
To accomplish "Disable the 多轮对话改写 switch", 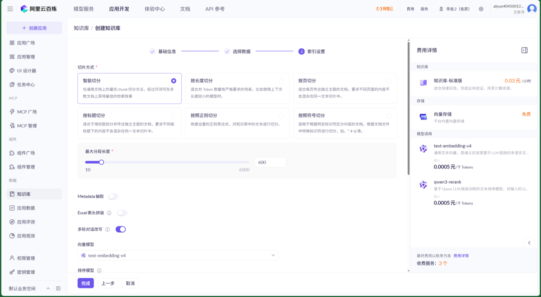I will point(120,228).
